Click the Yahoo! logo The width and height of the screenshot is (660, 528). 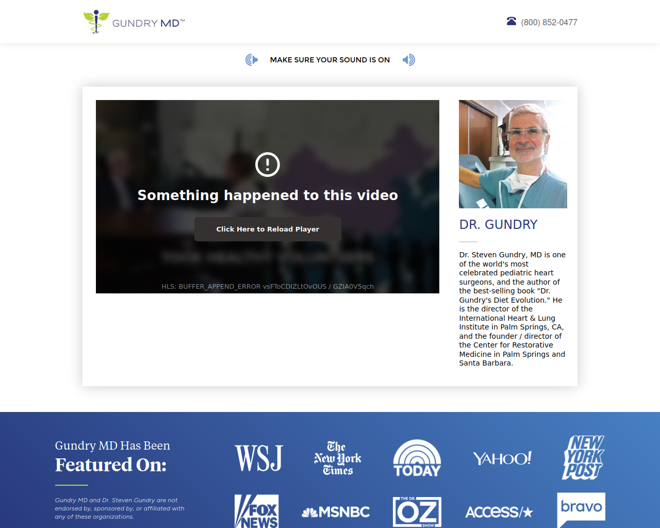[x=502, y=458]
